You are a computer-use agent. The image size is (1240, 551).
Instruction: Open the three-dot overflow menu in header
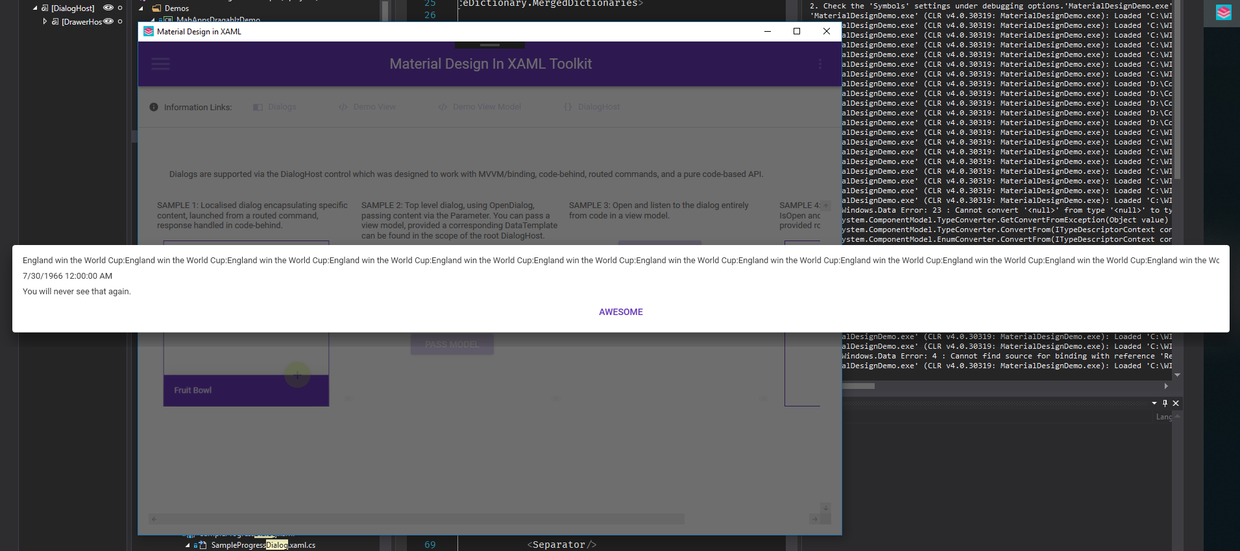pos(820,64)
